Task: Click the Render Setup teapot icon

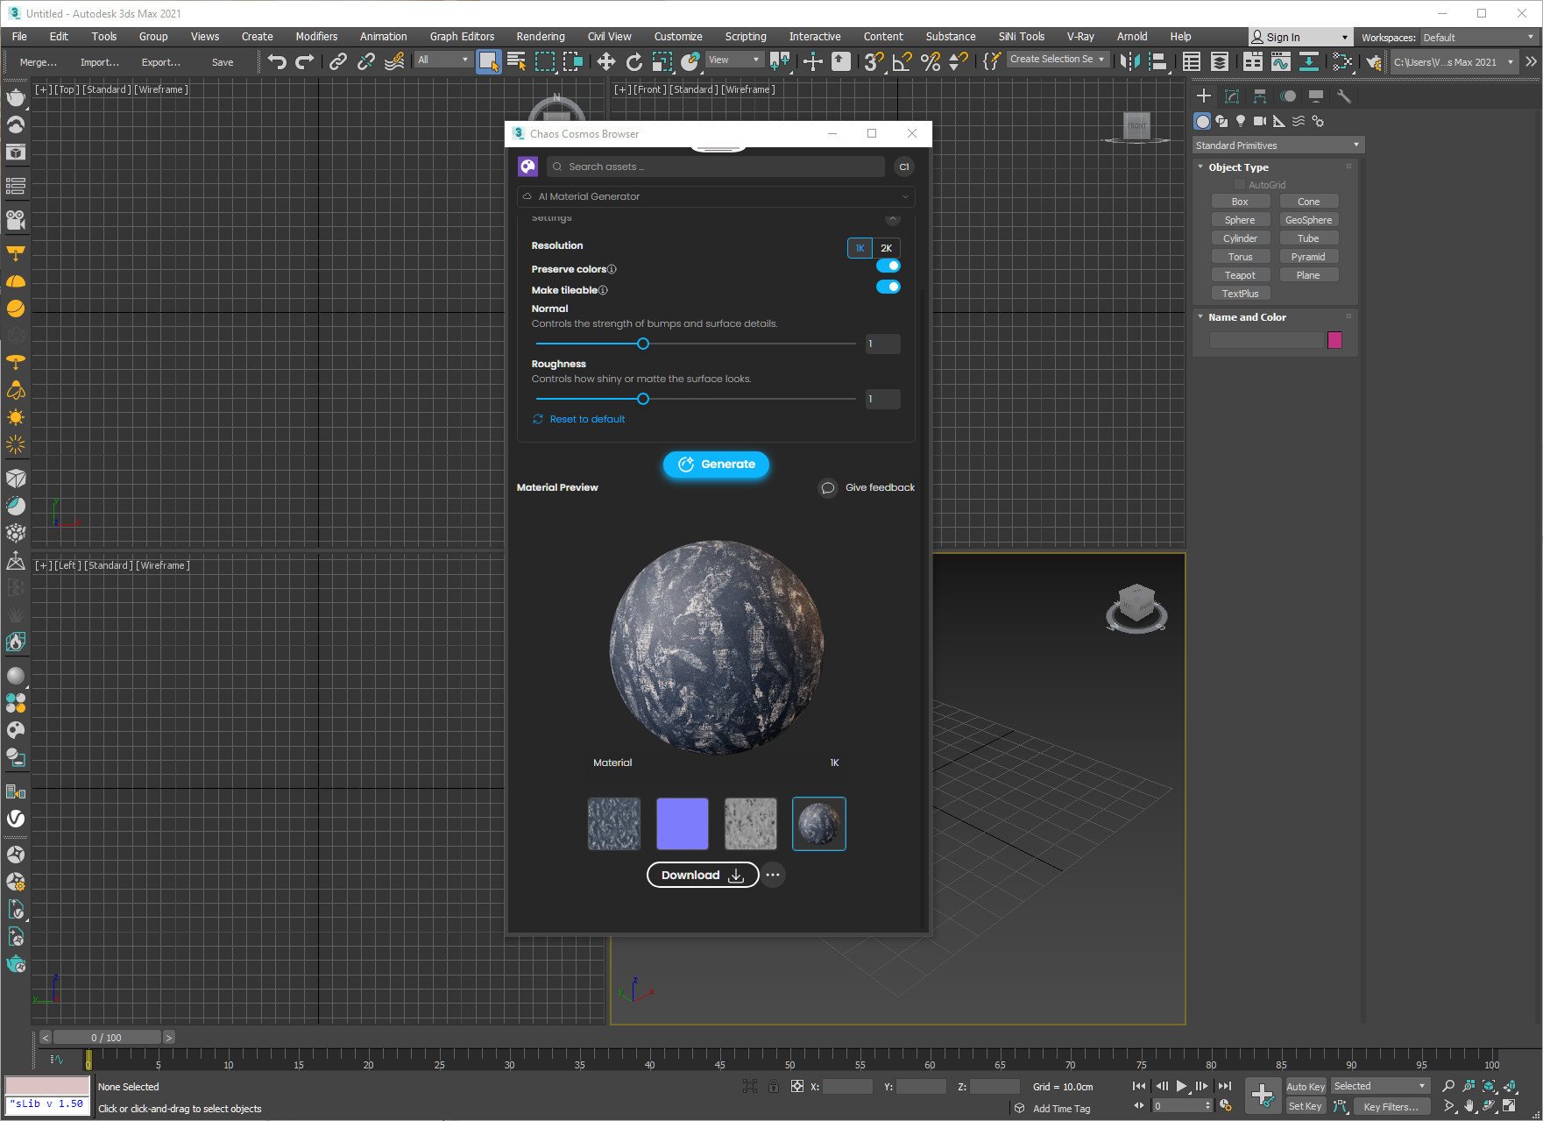Action: pyautogui.click(x=1373, y=61)
